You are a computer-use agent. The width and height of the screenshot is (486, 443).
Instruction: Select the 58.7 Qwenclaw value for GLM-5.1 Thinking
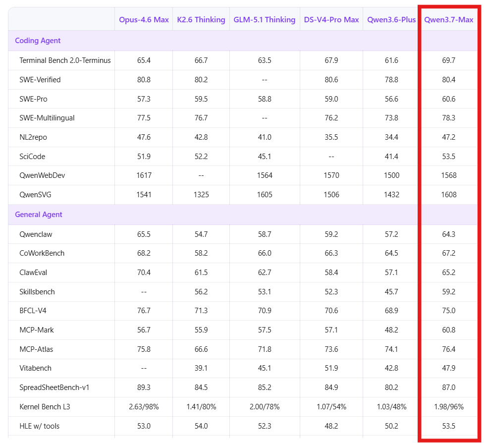tap(265, 234)
